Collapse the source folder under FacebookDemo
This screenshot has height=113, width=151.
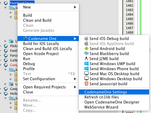pos(6,8)
